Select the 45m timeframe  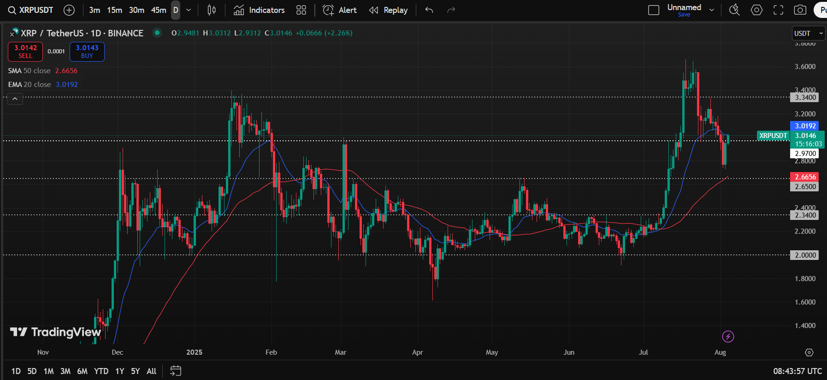pos(159,10)
